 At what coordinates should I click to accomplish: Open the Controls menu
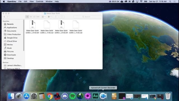(40, 1)
